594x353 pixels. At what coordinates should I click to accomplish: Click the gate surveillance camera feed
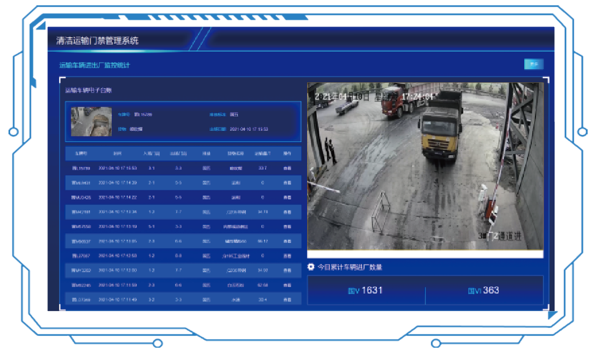coord(426,166)
